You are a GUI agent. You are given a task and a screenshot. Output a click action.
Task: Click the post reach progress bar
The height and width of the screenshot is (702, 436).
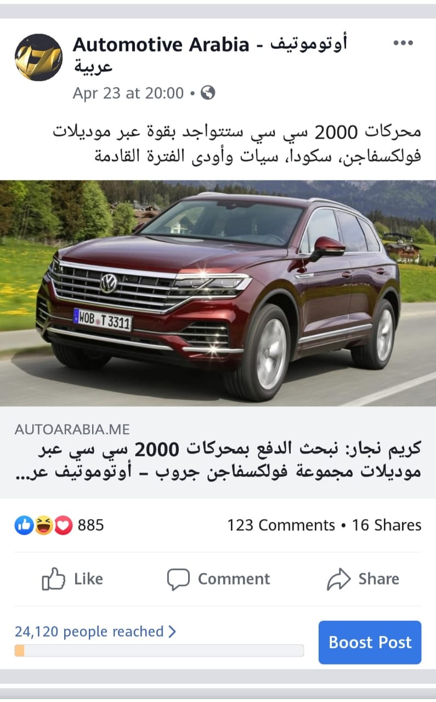coord(159,650)
